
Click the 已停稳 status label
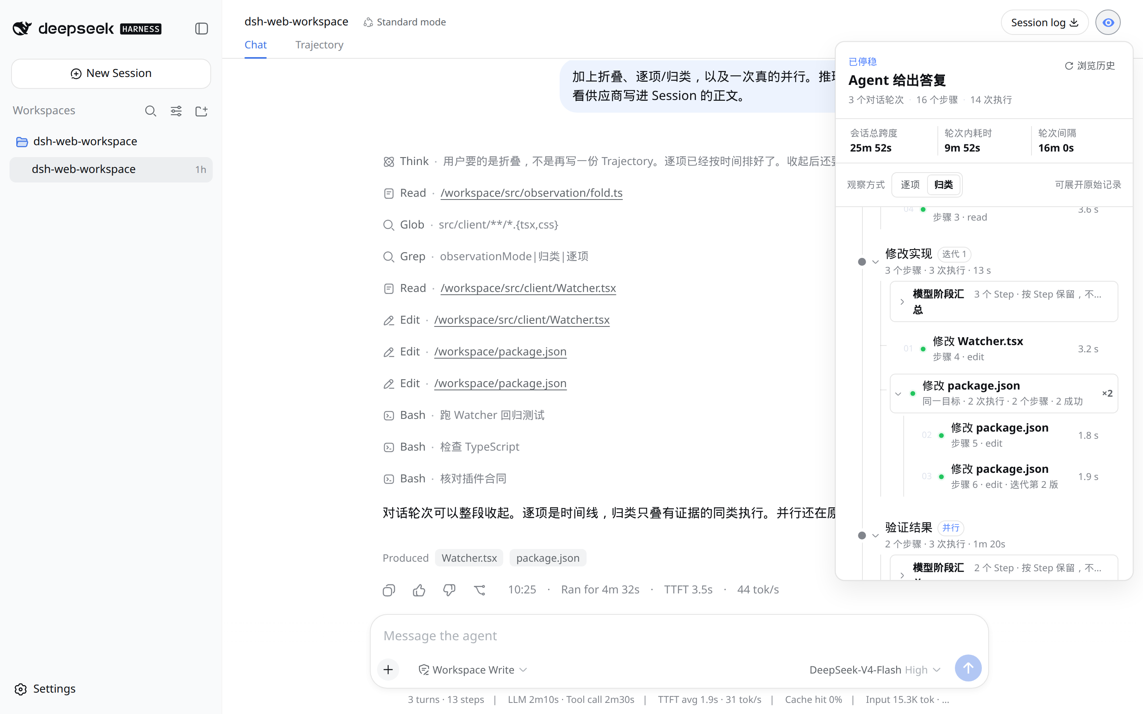tap(862, 62)
